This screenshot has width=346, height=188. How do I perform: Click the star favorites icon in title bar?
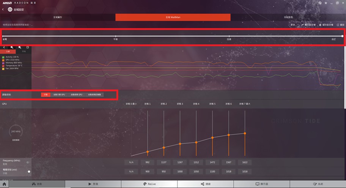pos(326,3)
